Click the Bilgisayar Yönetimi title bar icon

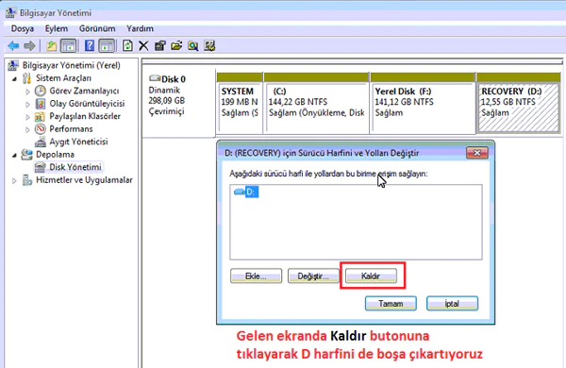pos(10,12)
